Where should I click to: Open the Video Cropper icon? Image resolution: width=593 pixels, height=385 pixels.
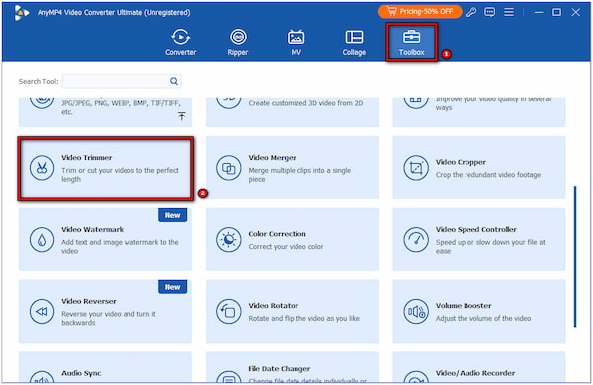pos(416,168)
